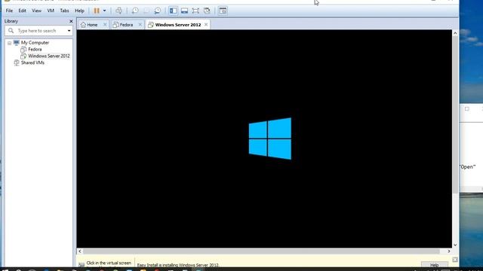Toggle the thumbnail bar view icon
This screenshot has width=483, height=271.
[x=184, y=11]
